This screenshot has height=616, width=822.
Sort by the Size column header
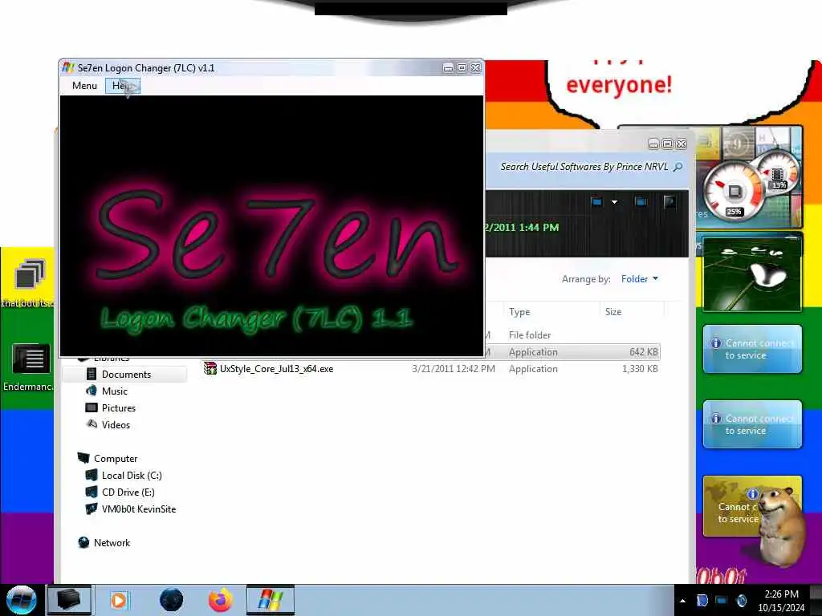[x=612, y=312]
